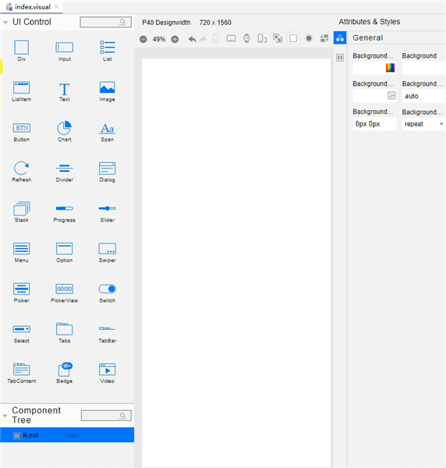The image size is (446, 468).
Task: Toggle the square canvas frame icon
Action: pyautogui.click(x=293, y=38)
